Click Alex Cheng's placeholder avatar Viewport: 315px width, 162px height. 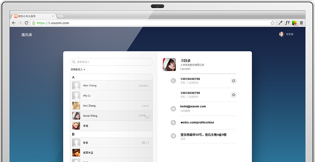[x=76, y=85]
